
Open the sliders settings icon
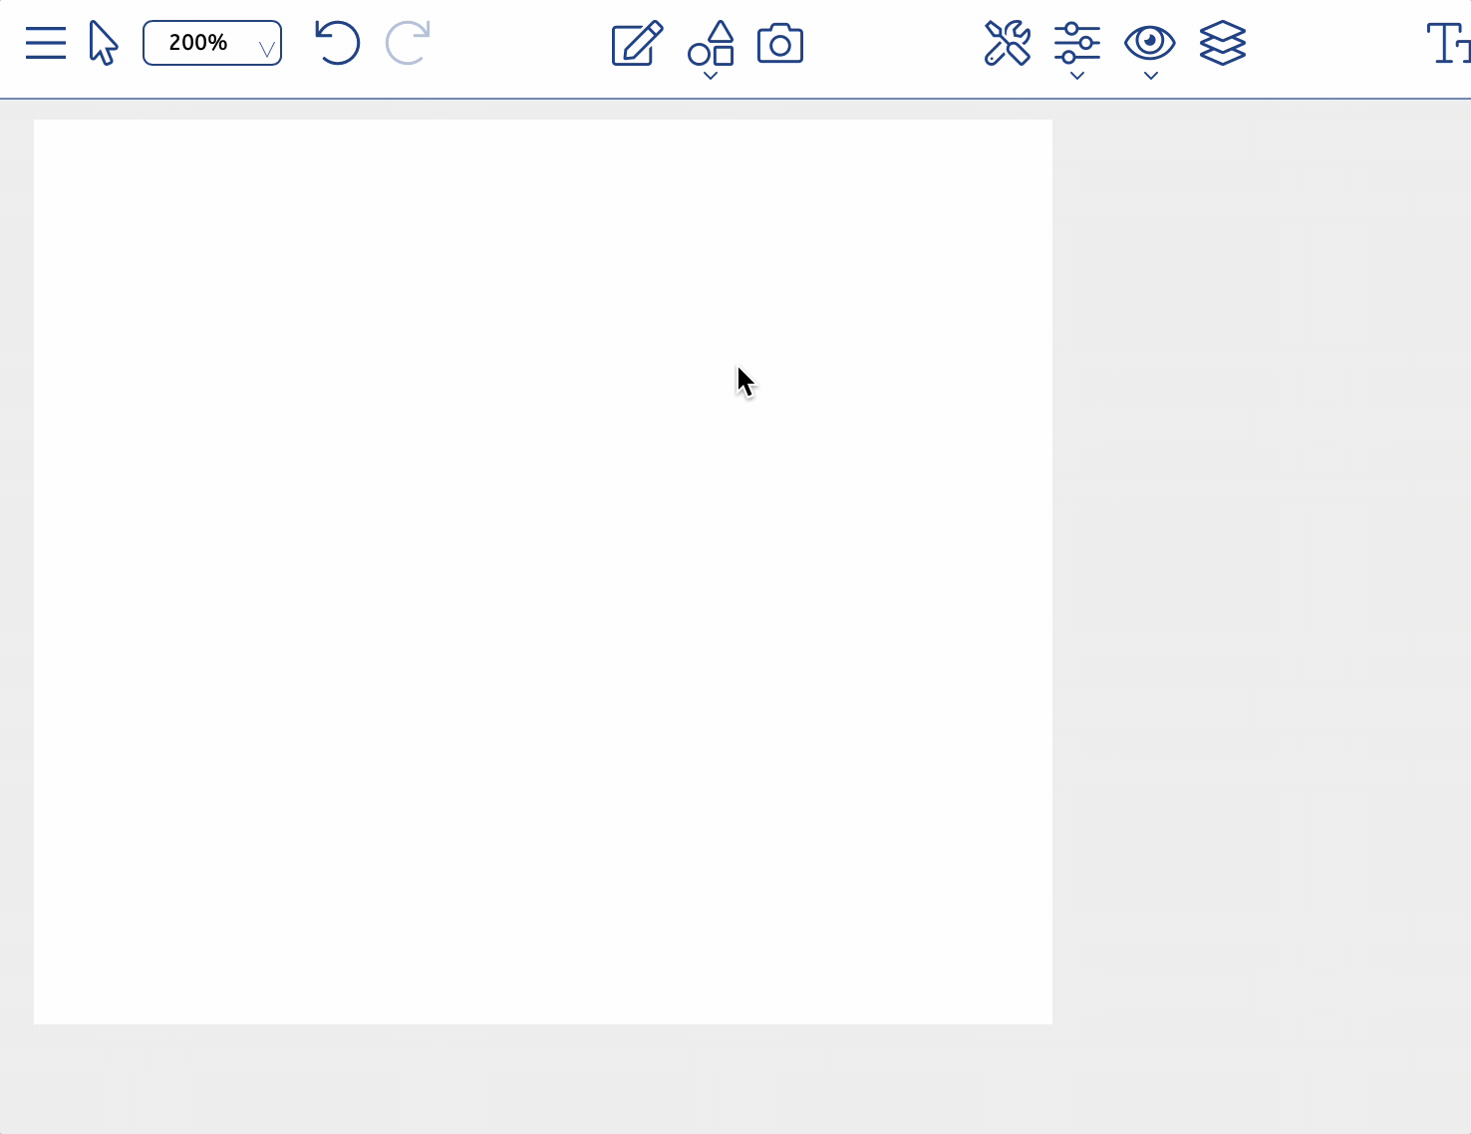tap(1076, 43)
